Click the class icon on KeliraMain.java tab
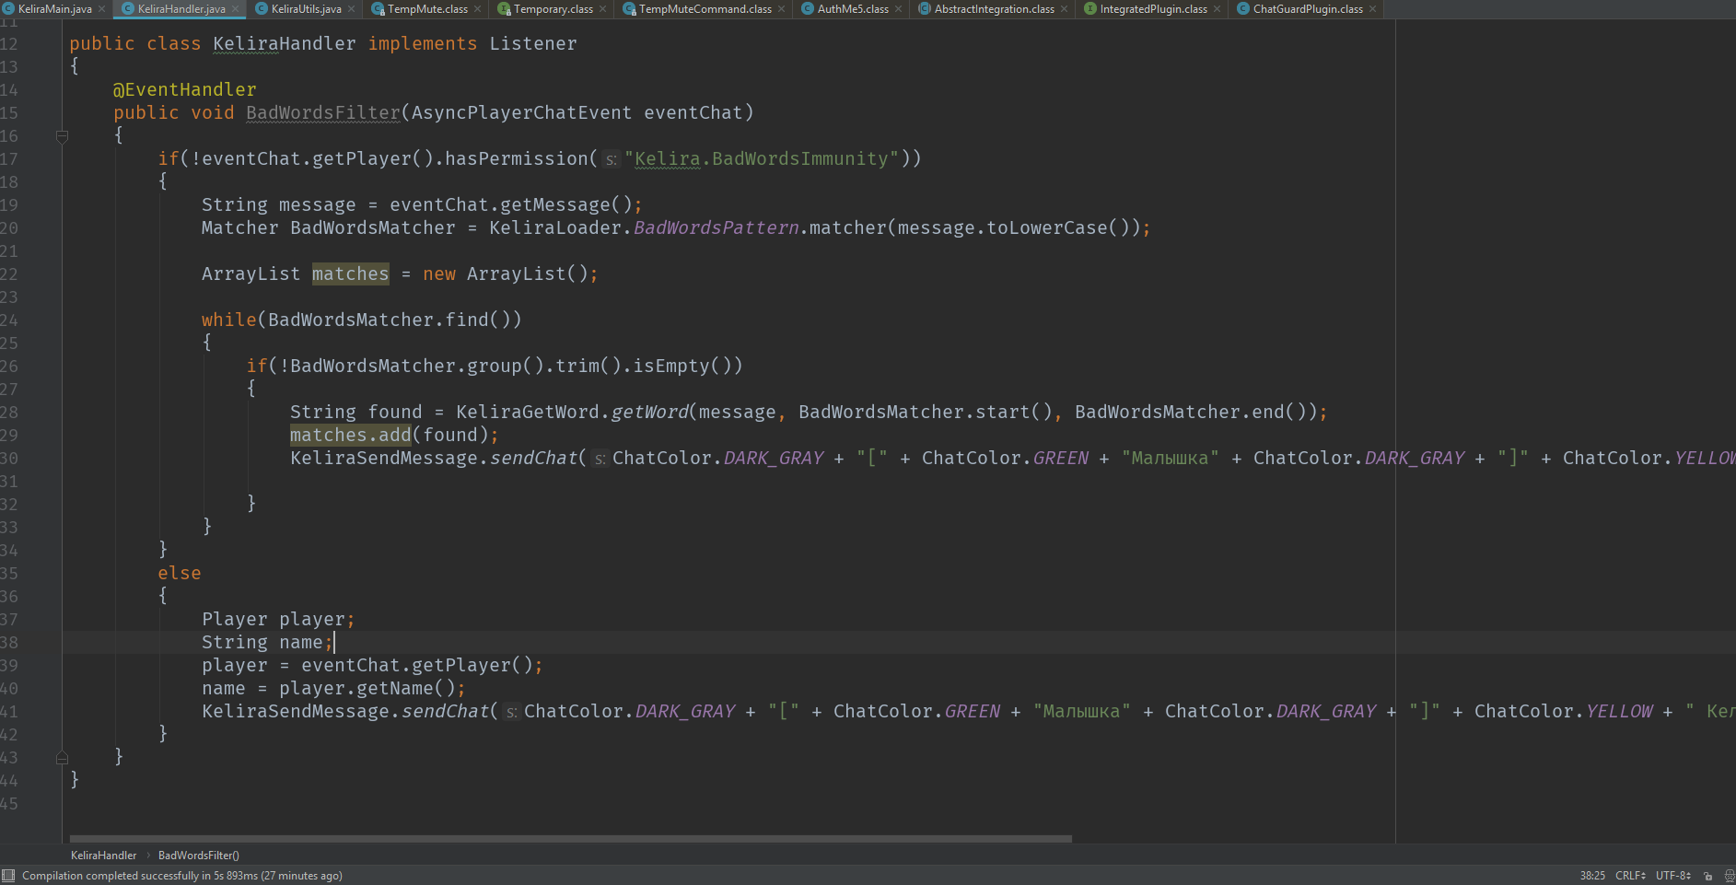The width and height of the screenshot is (1736, 885). [8, 9]
